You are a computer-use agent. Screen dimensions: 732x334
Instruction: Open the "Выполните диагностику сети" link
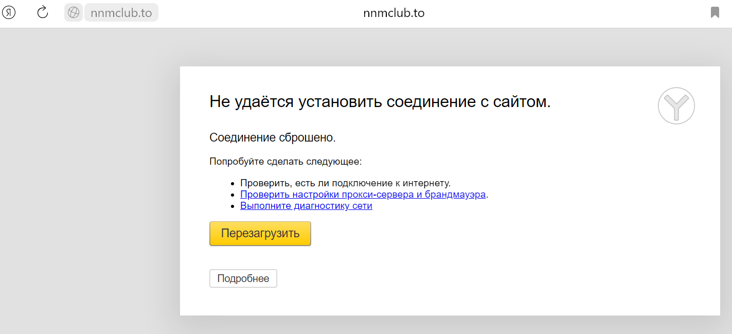pos(306,206)
